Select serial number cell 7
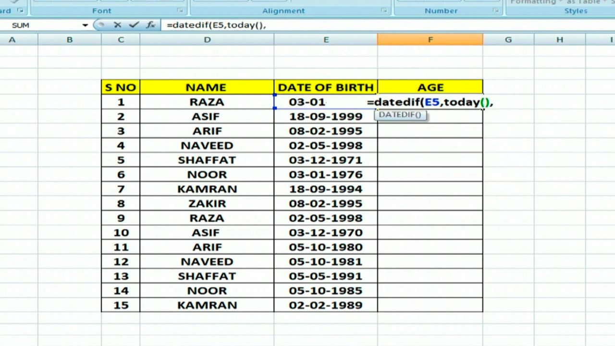 [x=121, y=189]
